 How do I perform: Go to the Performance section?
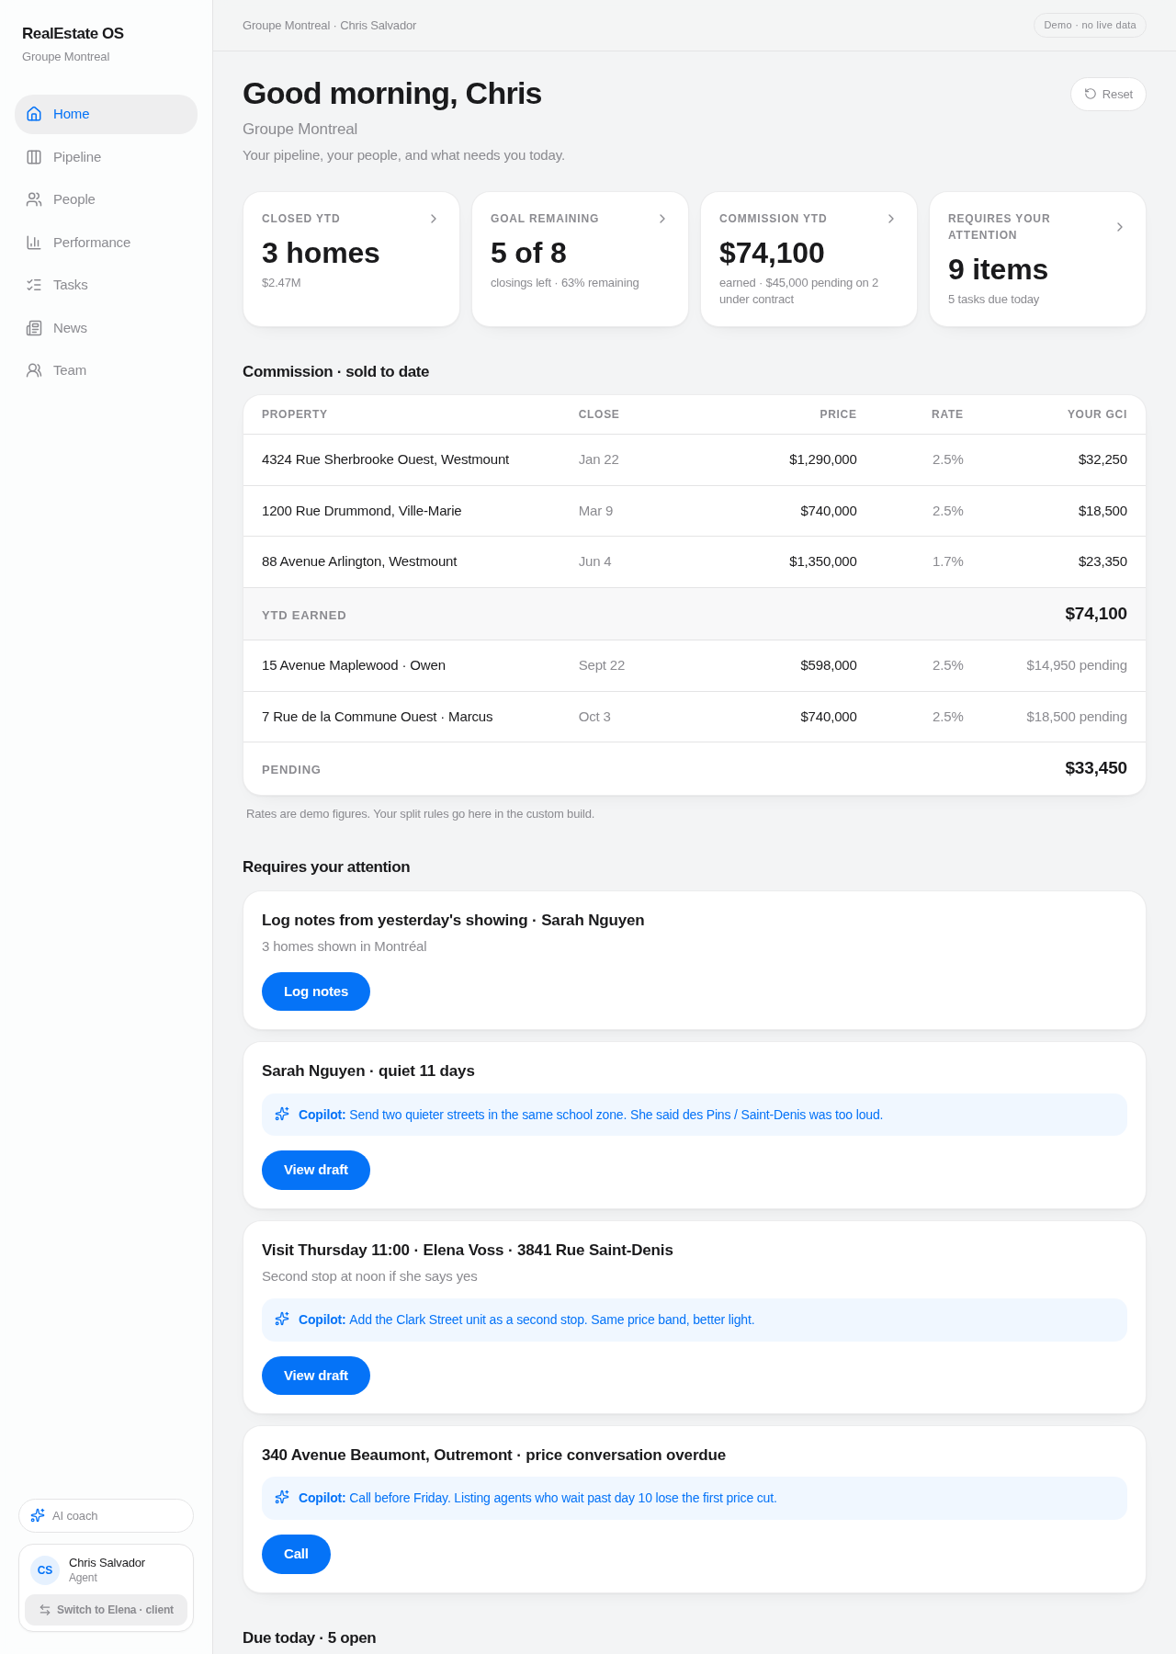106,243
